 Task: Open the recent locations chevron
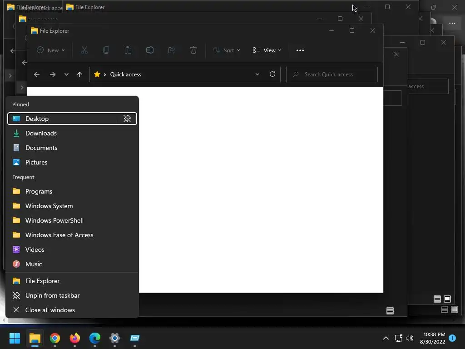[66, 75]
